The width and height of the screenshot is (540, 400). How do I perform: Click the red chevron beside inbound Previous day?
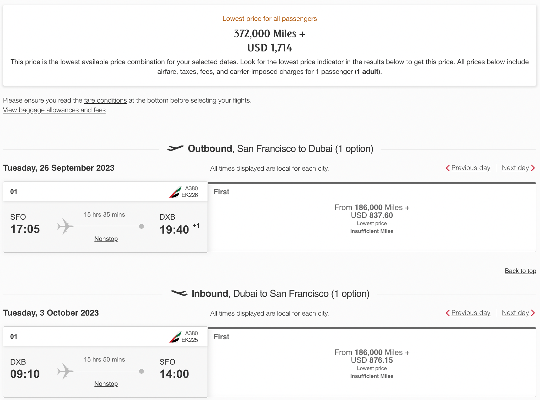pos(448,313)
